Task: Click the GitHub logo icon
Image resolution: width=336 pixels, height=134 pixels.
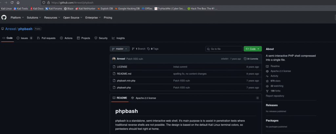Action: (x=4, y=18)
